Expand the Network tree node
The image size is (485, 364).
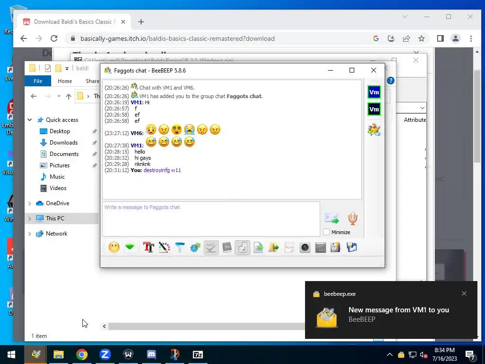(x=30, y=234)
